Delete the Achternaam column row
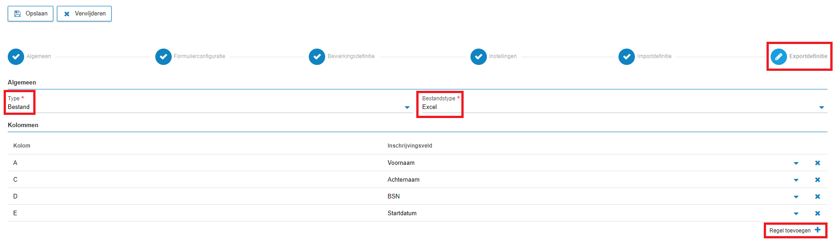The height and width of the screenshot is (242, 833). tap(818, 180)
